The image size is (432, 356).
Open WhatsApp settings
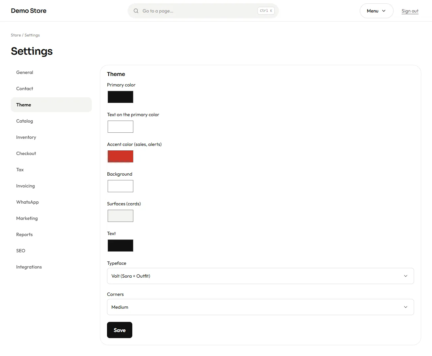(51, 202)
